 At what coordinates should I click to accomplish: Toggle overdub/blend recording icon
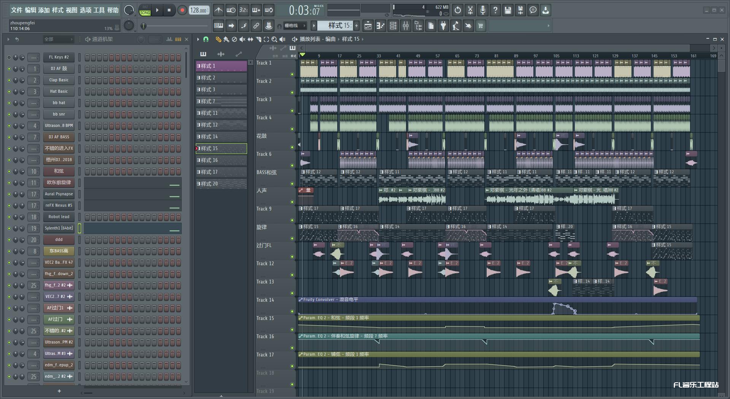coord(256,10)
